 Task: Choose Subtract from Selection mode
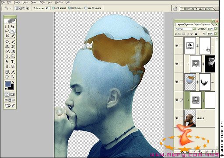click(x=24, y=8)
